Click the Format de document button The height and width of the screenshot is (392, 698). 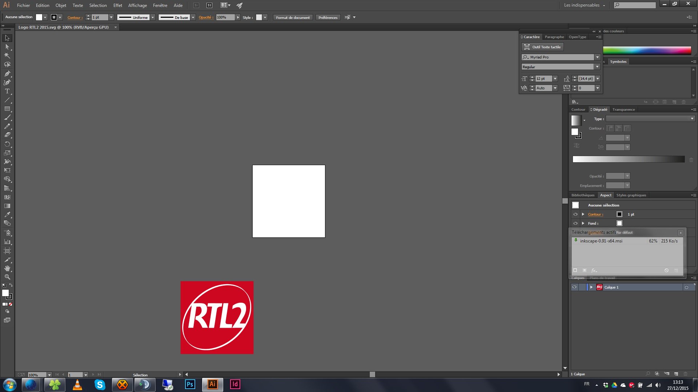293,17
